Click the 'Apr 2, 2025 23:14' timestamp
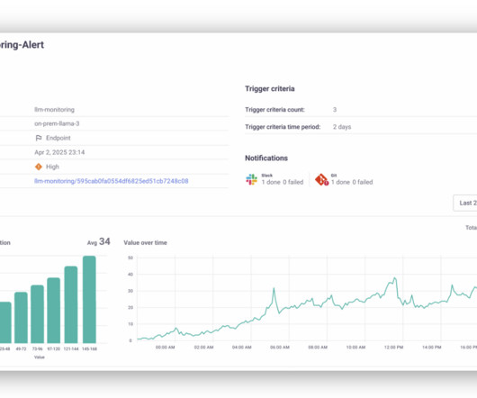 [59, 152]
